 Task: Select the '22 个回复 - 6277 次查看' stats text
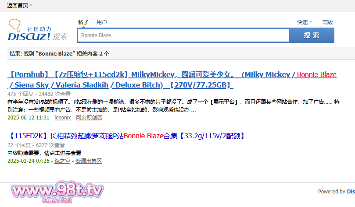tap(36, 145)
